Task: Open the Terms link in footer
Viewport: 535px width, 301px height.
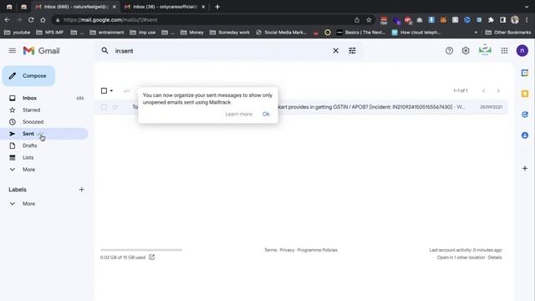Action: coord(271,250)
